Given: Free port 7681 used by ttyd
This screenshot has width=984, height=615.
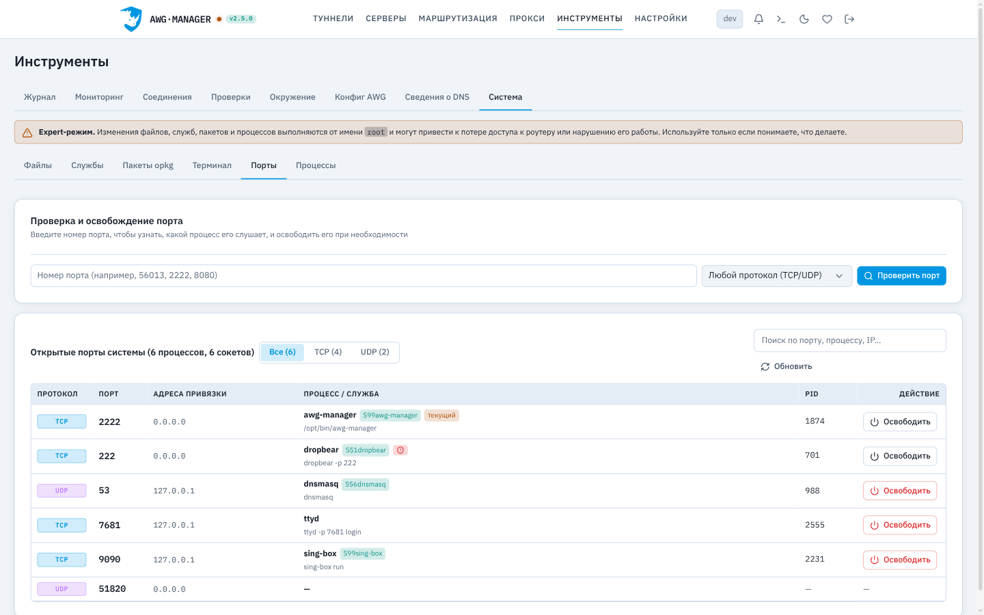Looking at the screenshot, I should (x=900, y=525).
